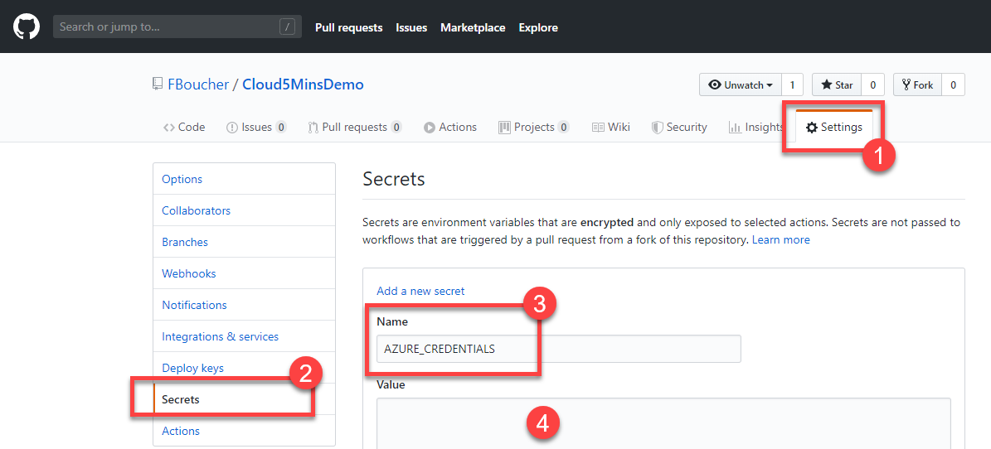Open the Security tab
Image resolution: width=991 pixels, height=449 pixels.
(x=679, y=127)
